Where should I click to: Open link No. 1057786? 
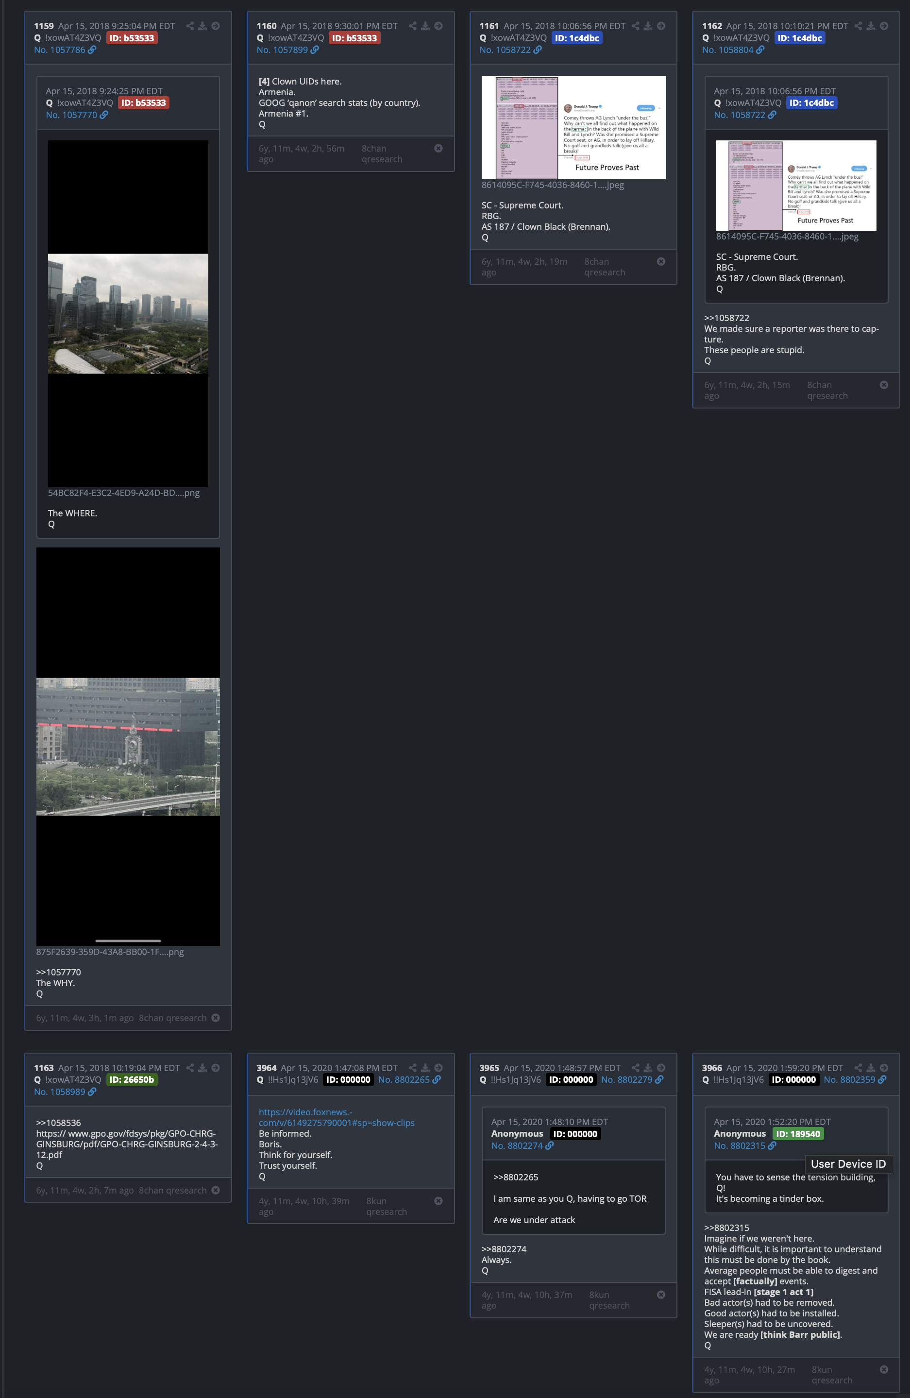[65, 50]
